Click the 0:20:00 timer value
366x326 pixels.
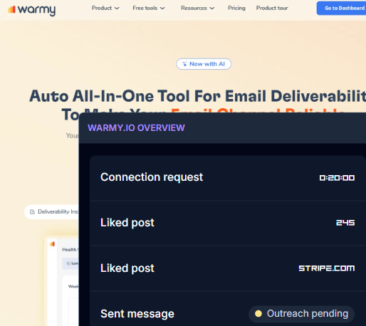tap(337, 178)
